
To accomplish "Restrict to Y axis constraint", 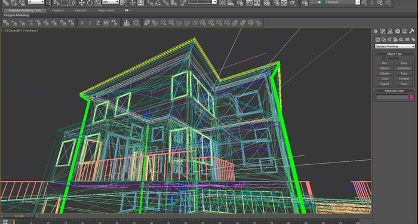I will [x=90, y=23].
